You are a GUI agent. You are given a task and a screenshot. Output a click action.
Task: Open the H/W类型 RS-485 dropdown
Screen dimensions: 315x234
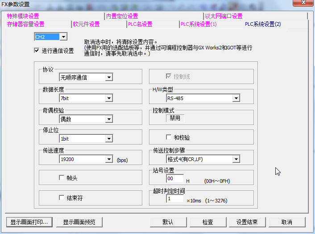pos(236,98)
